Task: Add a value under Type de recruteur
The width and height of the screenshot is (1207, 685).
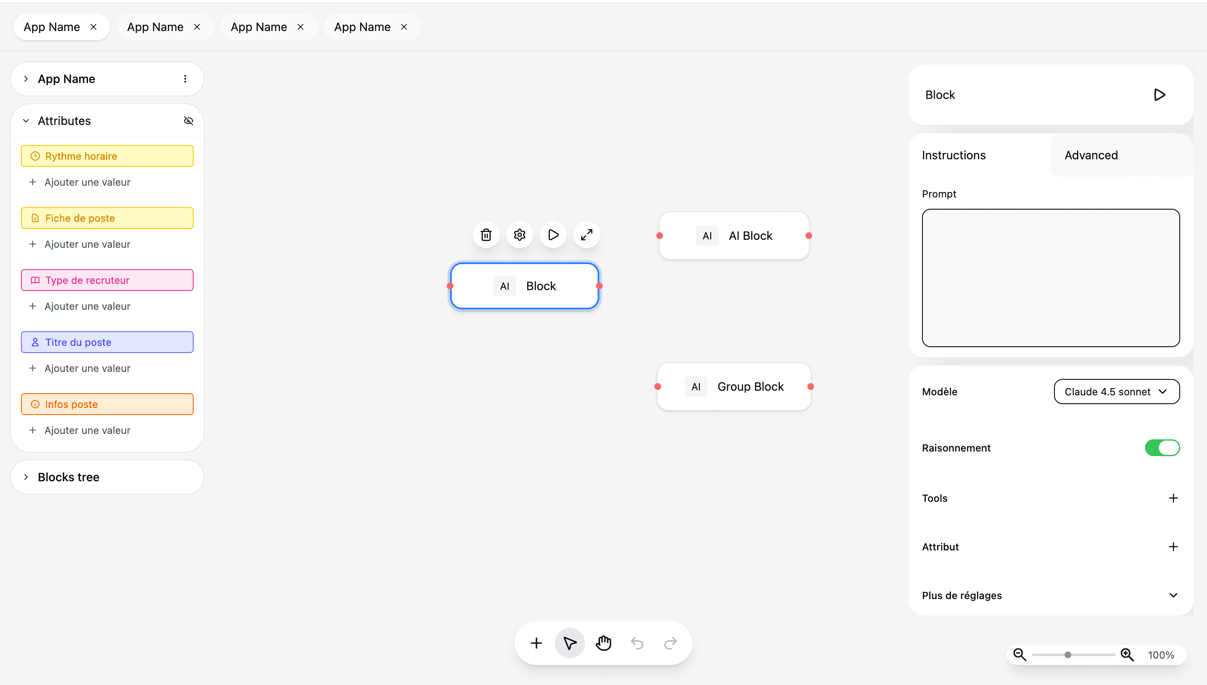Action: (80, 306)
